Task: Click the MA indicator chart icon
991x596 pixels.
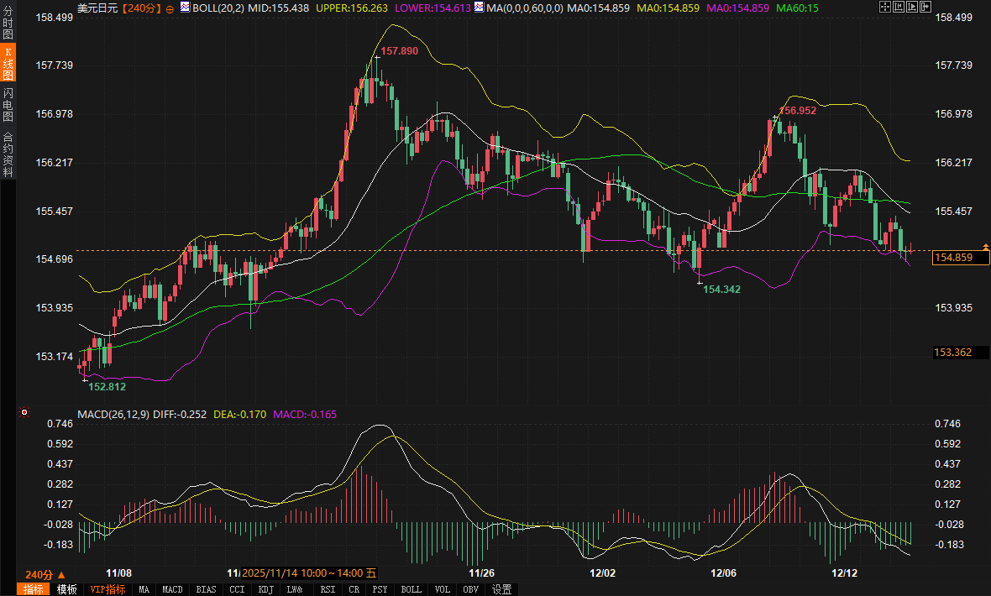Action: click(x=480, y=8)
